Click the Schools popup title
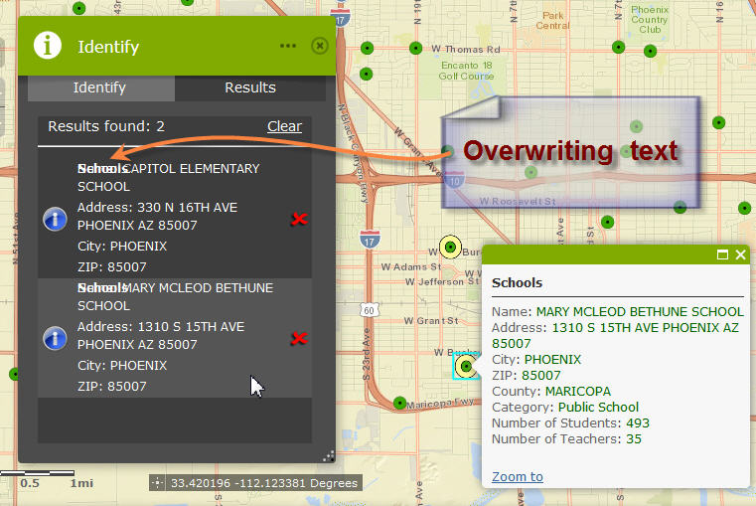Screen dimensions: 756x506 (x=517, y=282)
